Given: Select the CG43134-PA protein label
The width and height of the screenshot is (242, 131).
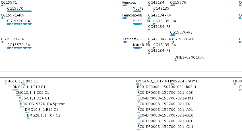Looking at the screenshot, I should coord(160,39).
